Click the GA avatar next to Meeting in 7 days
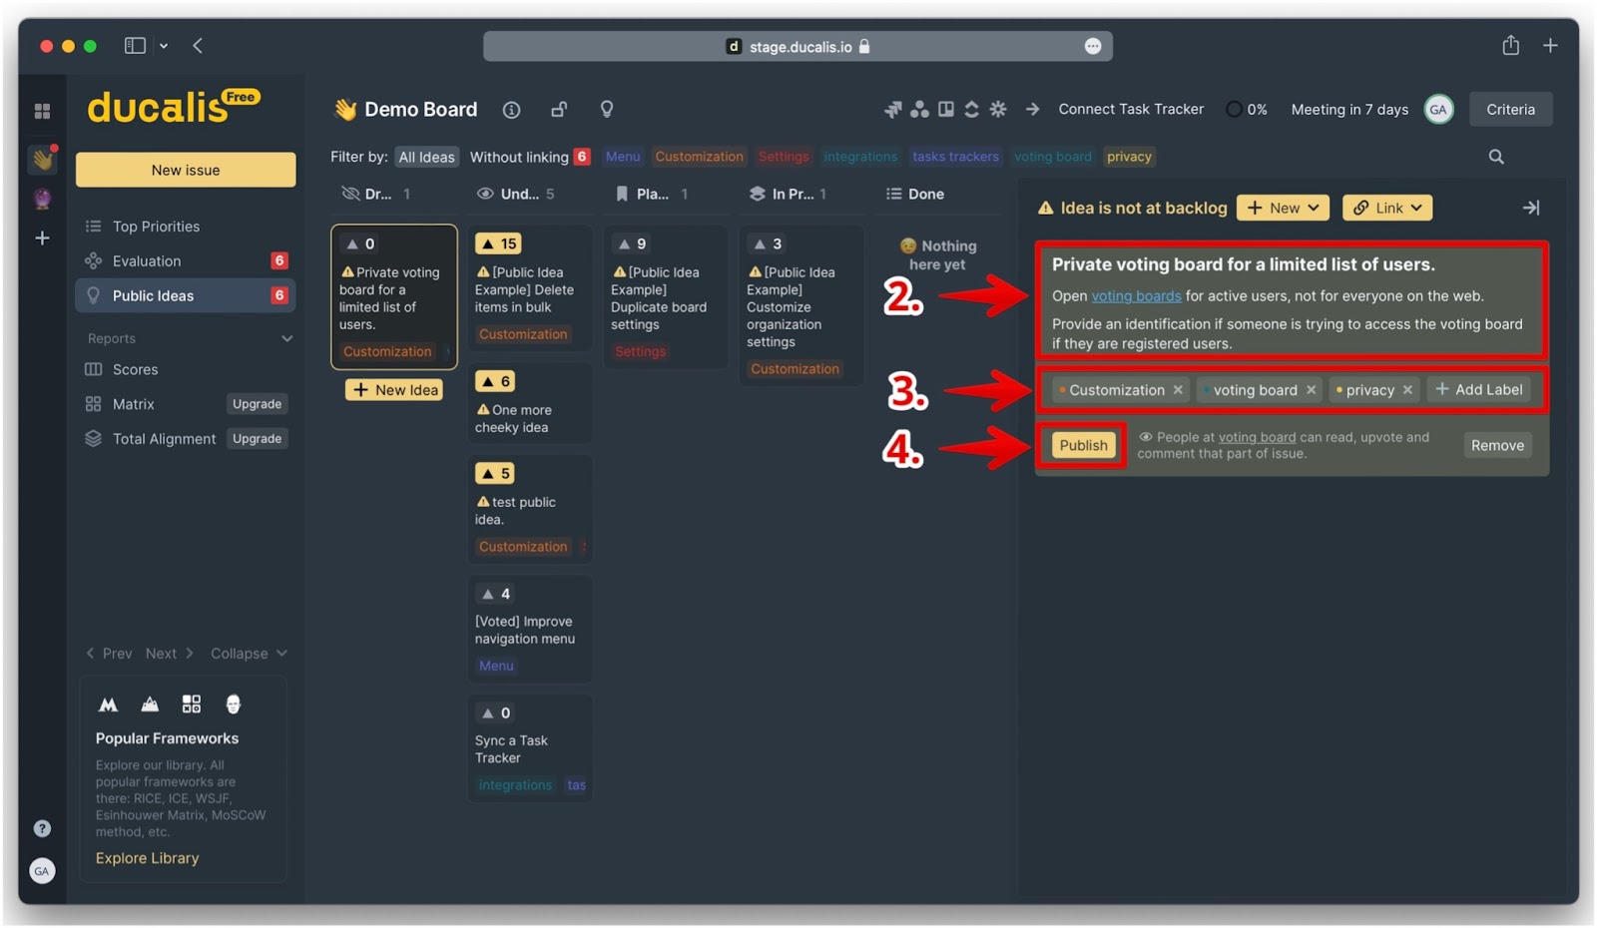The image size is (1597, 928). tap(1438, 110)
